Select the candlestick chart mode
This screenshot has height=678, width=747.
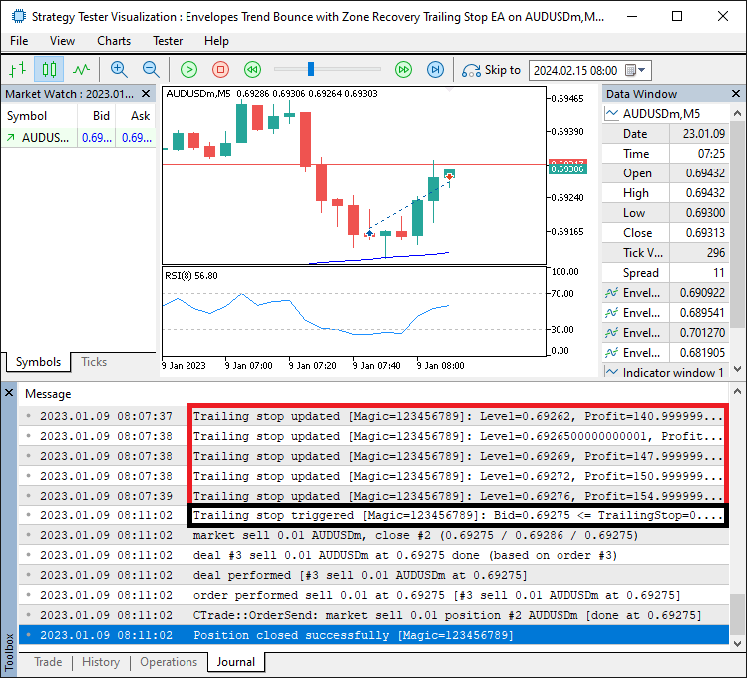[x=49, y=70]
